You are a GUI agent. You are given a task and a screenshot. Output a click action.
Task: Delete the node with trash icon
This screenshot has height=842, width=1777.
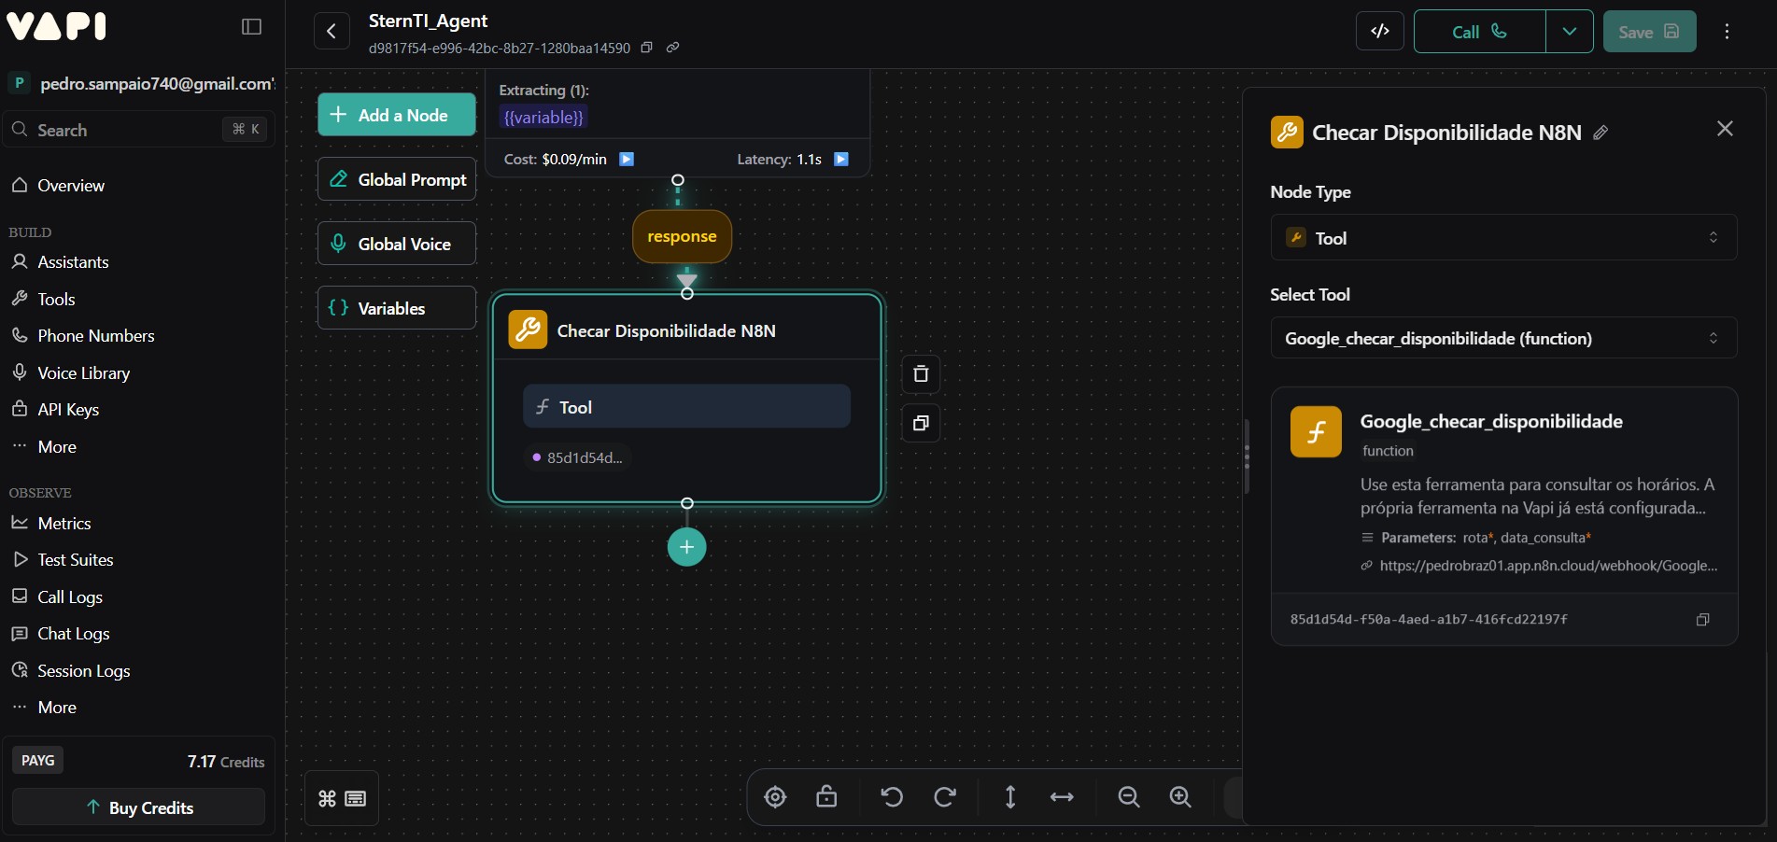(921, 374)
